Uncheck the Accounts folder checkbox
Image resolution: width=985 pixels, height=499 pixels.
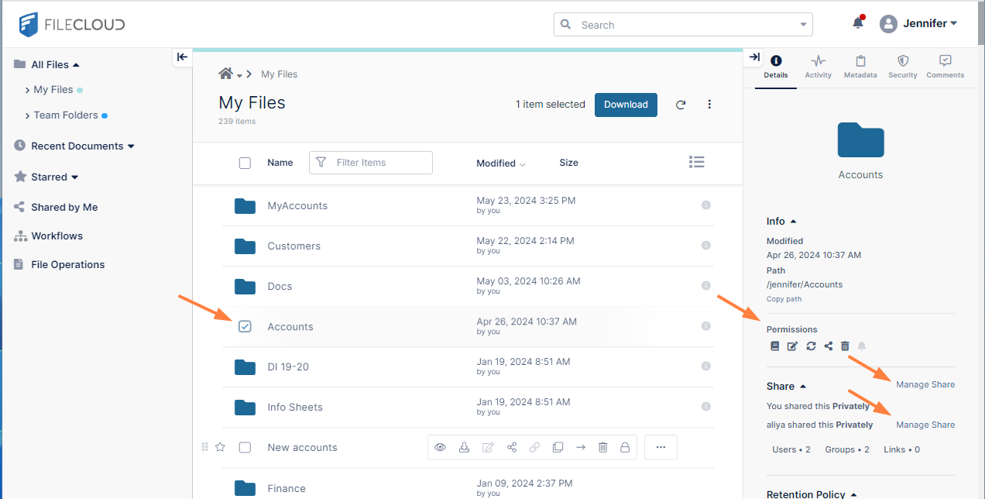pyautogui.click(x=245, y=326)
